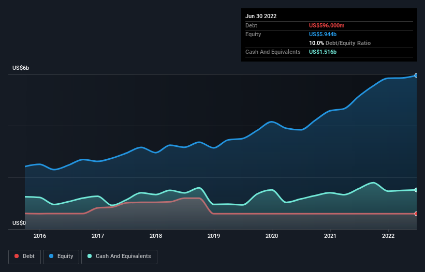
Task: Click the Jun 30 2022 tooltip date
Action: pos(261,16)
